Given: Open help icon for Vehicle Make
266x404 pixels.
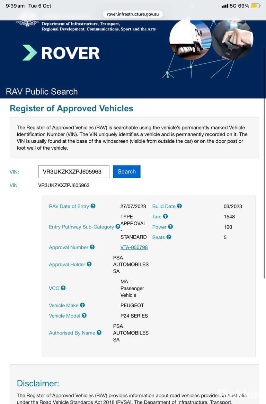Looking at the screenshot, I should point(82,305).
